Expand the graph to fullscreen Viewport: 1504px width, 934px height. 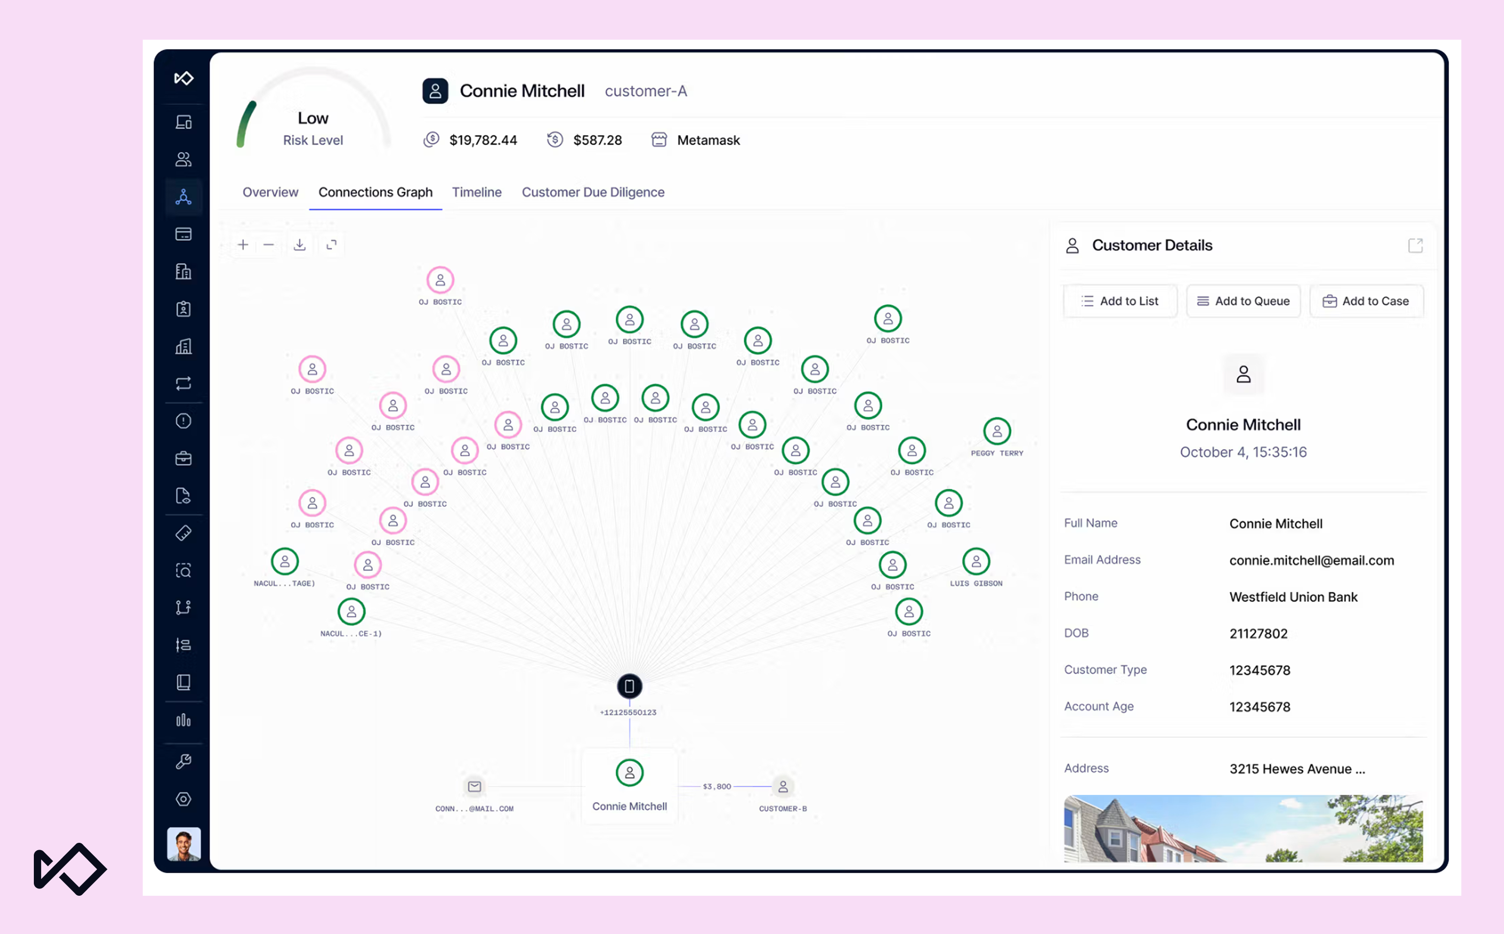332,245
